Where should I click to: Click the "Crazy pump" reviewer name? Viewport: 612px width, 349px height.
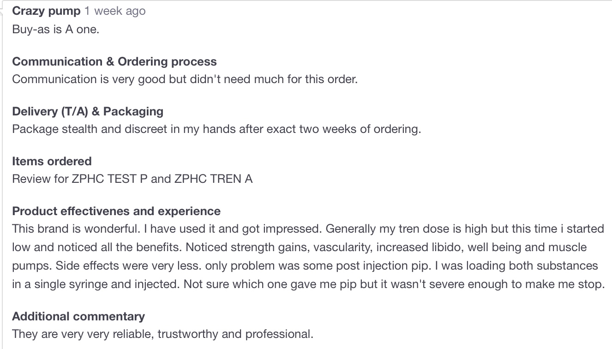pos(46,11)
